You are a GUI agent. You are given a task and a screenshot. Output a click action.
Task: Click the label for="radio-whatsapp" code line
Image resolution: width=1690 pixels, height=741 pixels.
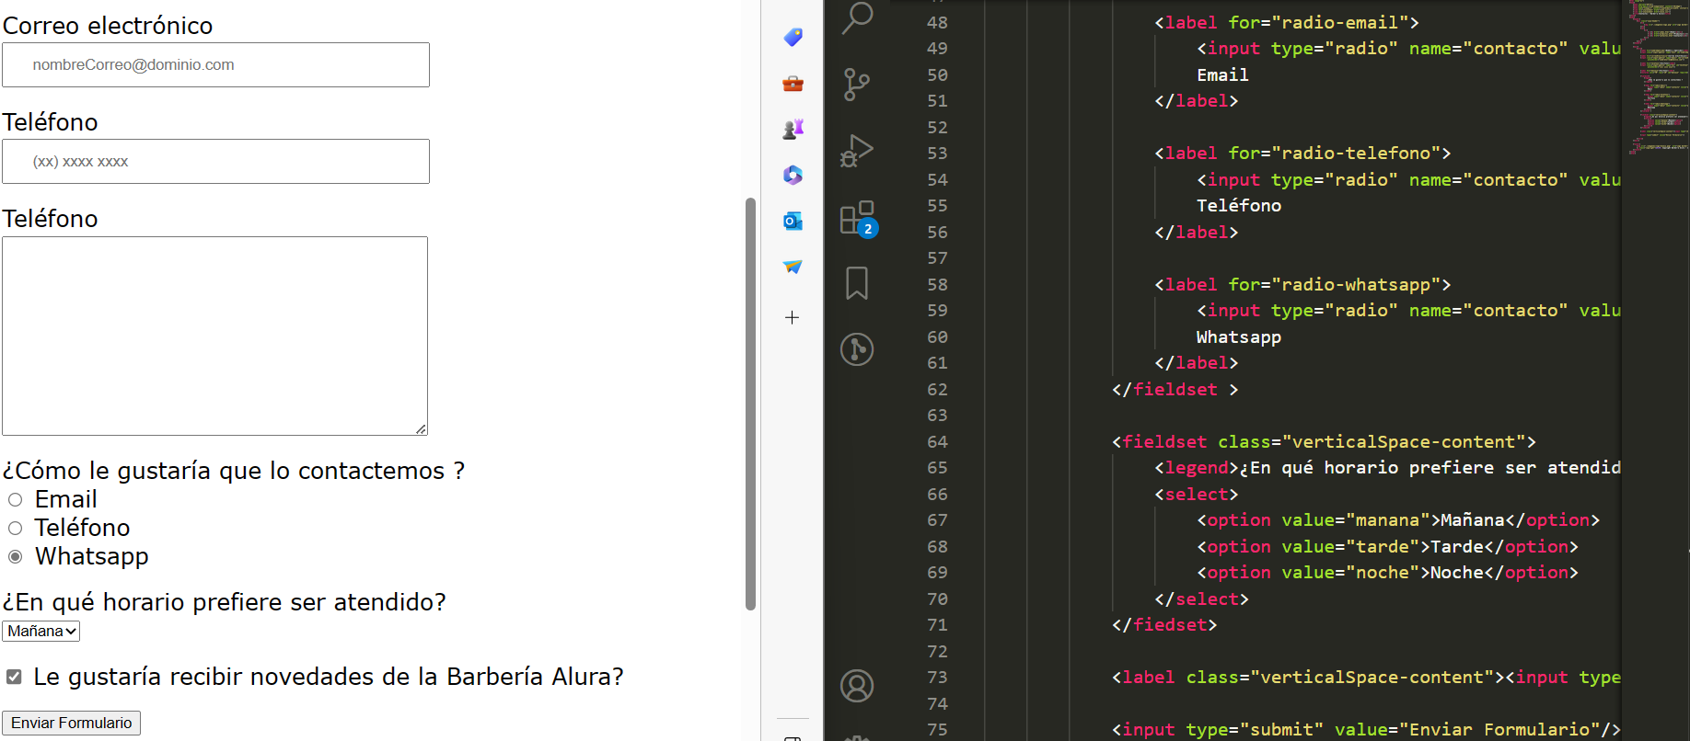click(1302, 285)
